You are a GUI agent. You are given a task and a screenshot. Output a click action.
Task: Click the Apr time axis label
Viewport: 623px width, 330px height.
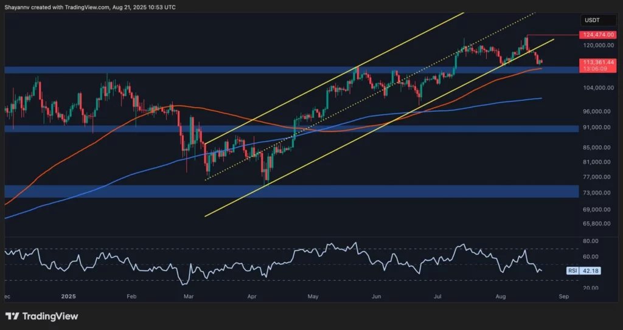(251, 297)
